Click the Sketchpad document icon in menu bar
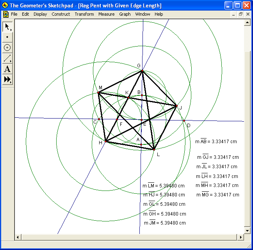This screenshot has width=253, height=250. click(5, 14)
